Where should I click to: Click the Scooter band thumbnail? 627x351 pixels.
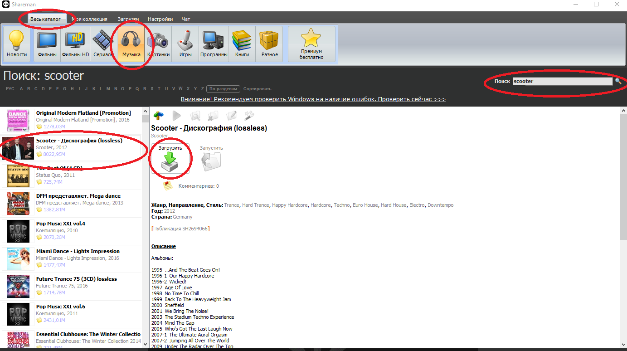[18, 148]
